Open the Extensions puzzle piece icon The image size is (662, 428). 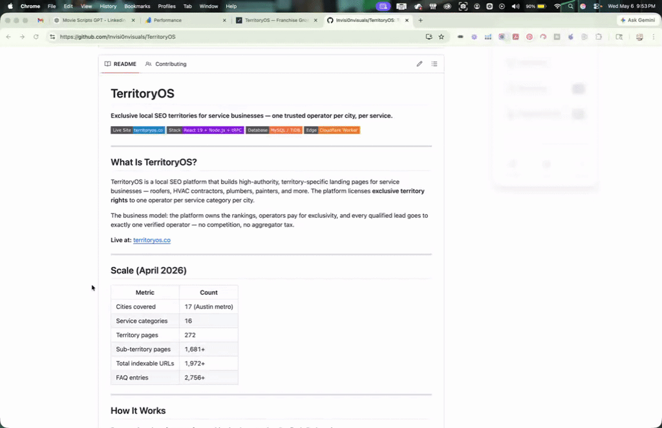598,37
